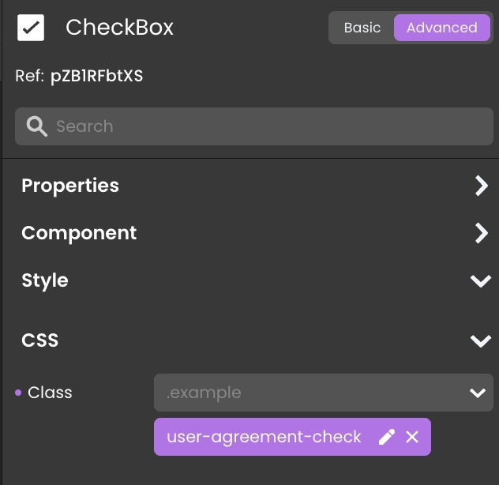Click the Class property label

pos(50,393)
